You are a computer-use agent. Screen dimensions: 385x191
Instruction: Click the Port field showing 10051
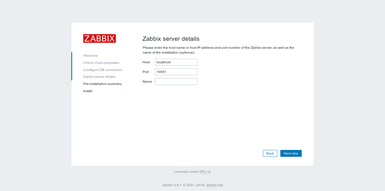176,72
